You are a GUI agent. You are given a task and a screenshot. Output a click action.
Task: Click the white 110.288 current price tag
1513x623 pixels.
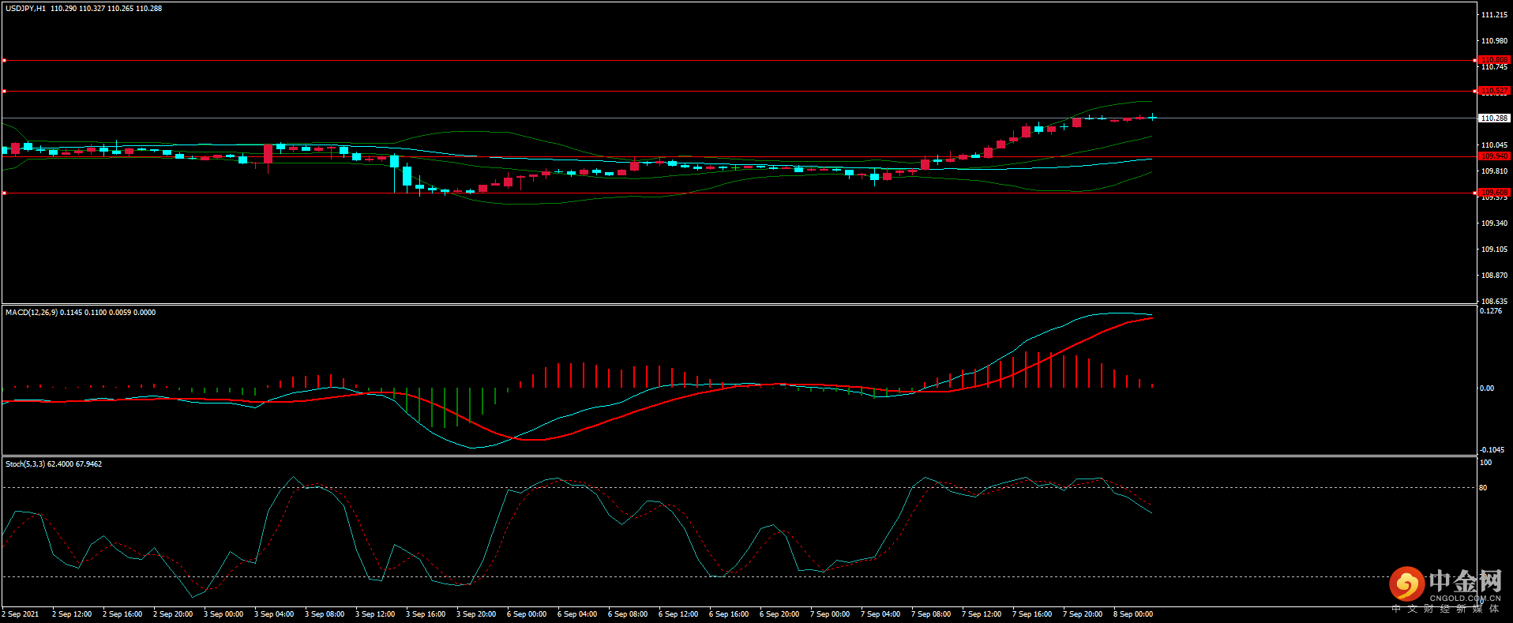pos(1493,118)
